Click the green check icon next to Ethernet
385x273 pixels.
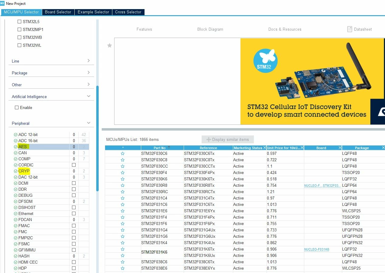(x=15, y=213)
